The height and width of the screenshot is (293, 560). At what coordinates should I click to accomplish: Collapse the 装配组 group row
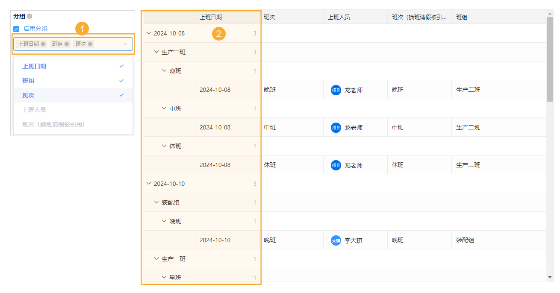pyautogui.click(x=156, y=202)
